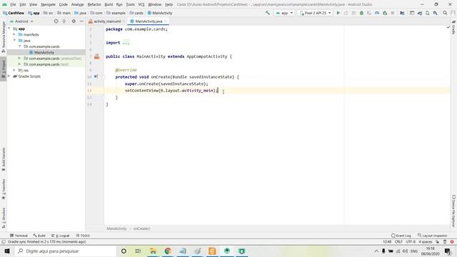Toggle the Terminal tool window
457x257 pixels.
click(19, 236)
